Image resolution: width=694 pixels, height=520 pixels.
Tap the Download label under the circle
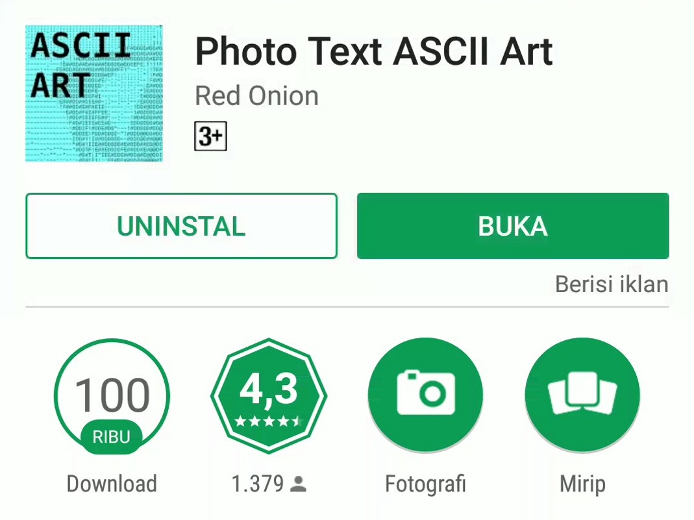(112, 483)
